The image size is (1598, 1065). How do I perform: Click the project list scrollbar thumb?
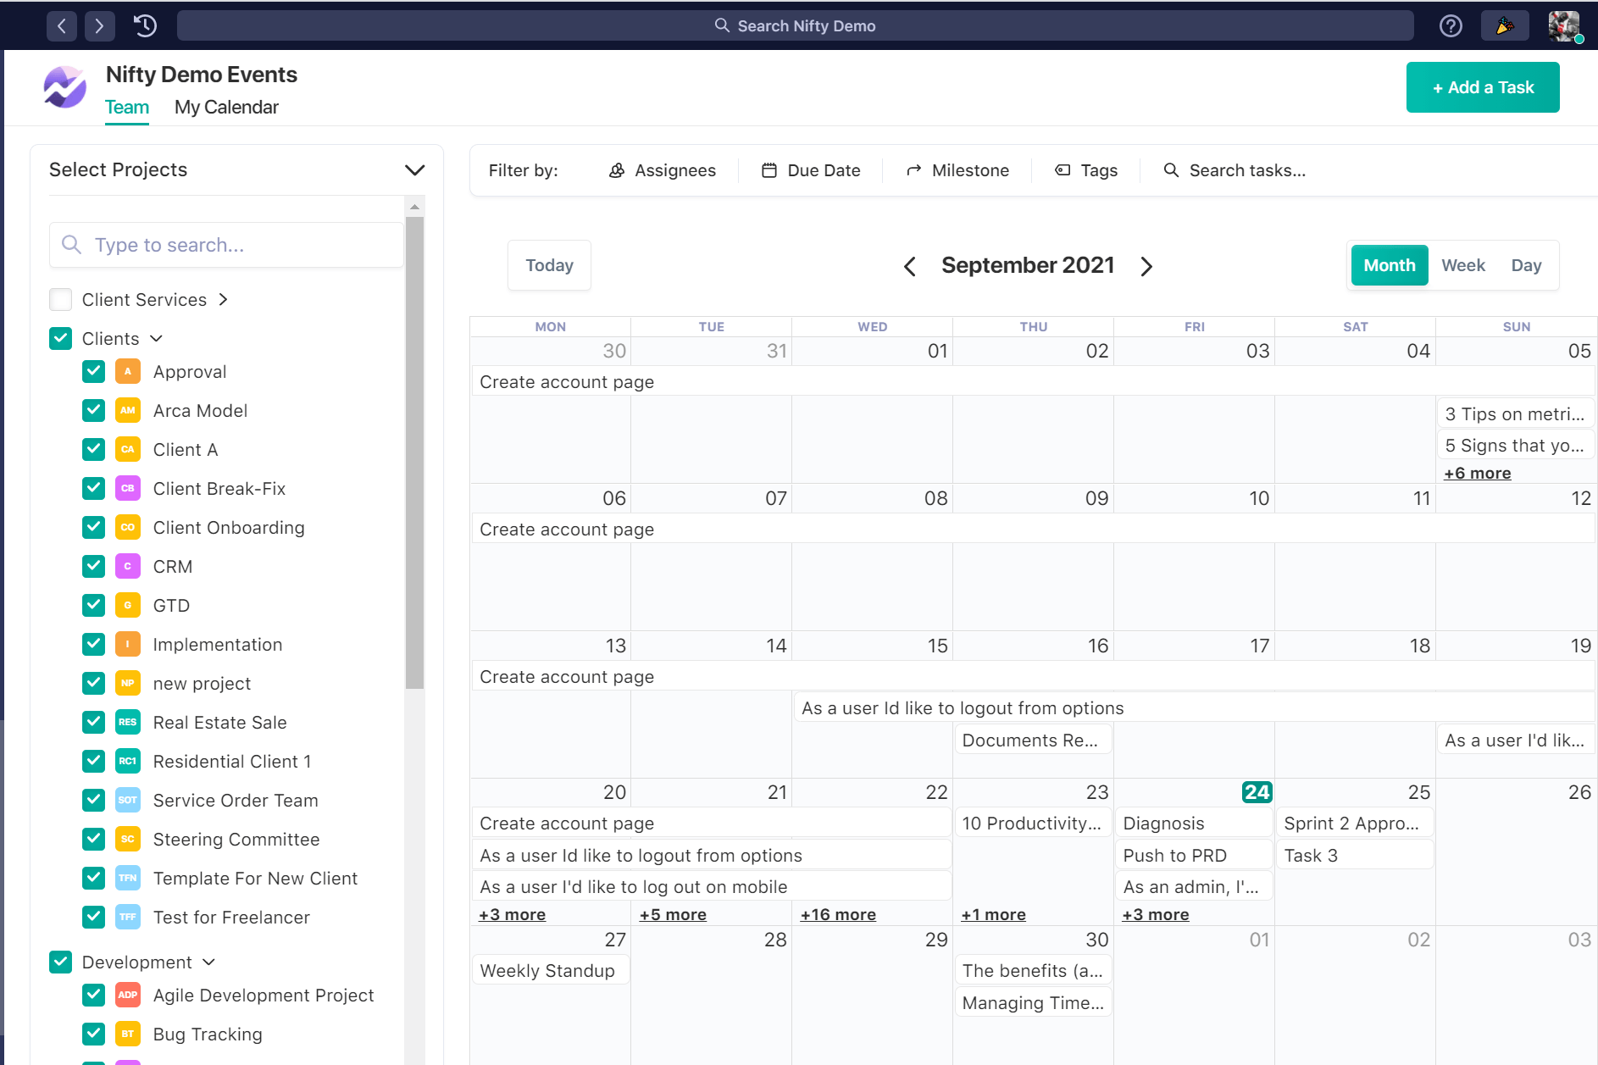pyautogui.click(x=414, y=452)
